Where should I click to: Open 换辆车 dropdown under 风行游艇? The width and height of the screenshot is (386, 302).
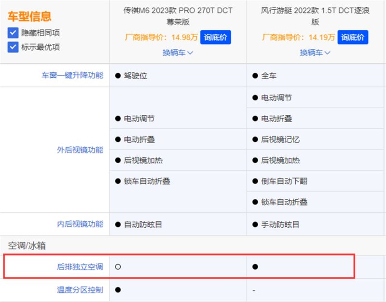[x=315, y=53]
